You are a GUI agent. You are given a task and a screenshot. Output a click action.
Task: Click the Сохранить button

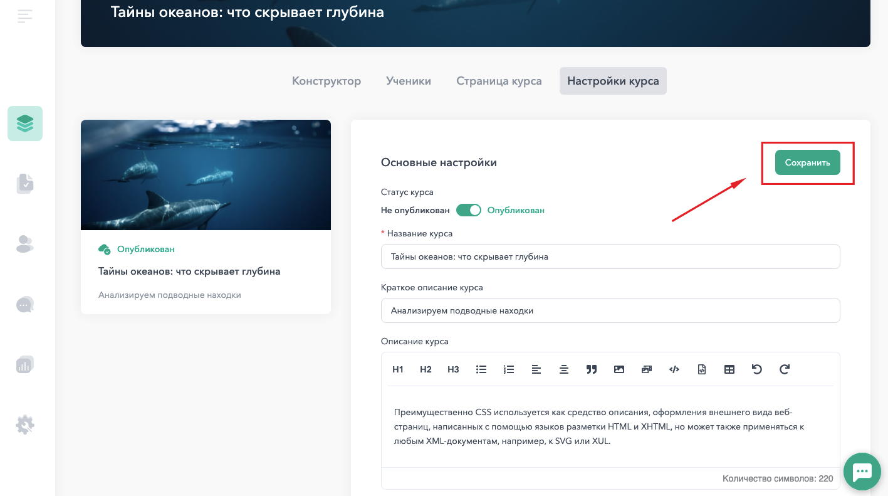point(807,162)
